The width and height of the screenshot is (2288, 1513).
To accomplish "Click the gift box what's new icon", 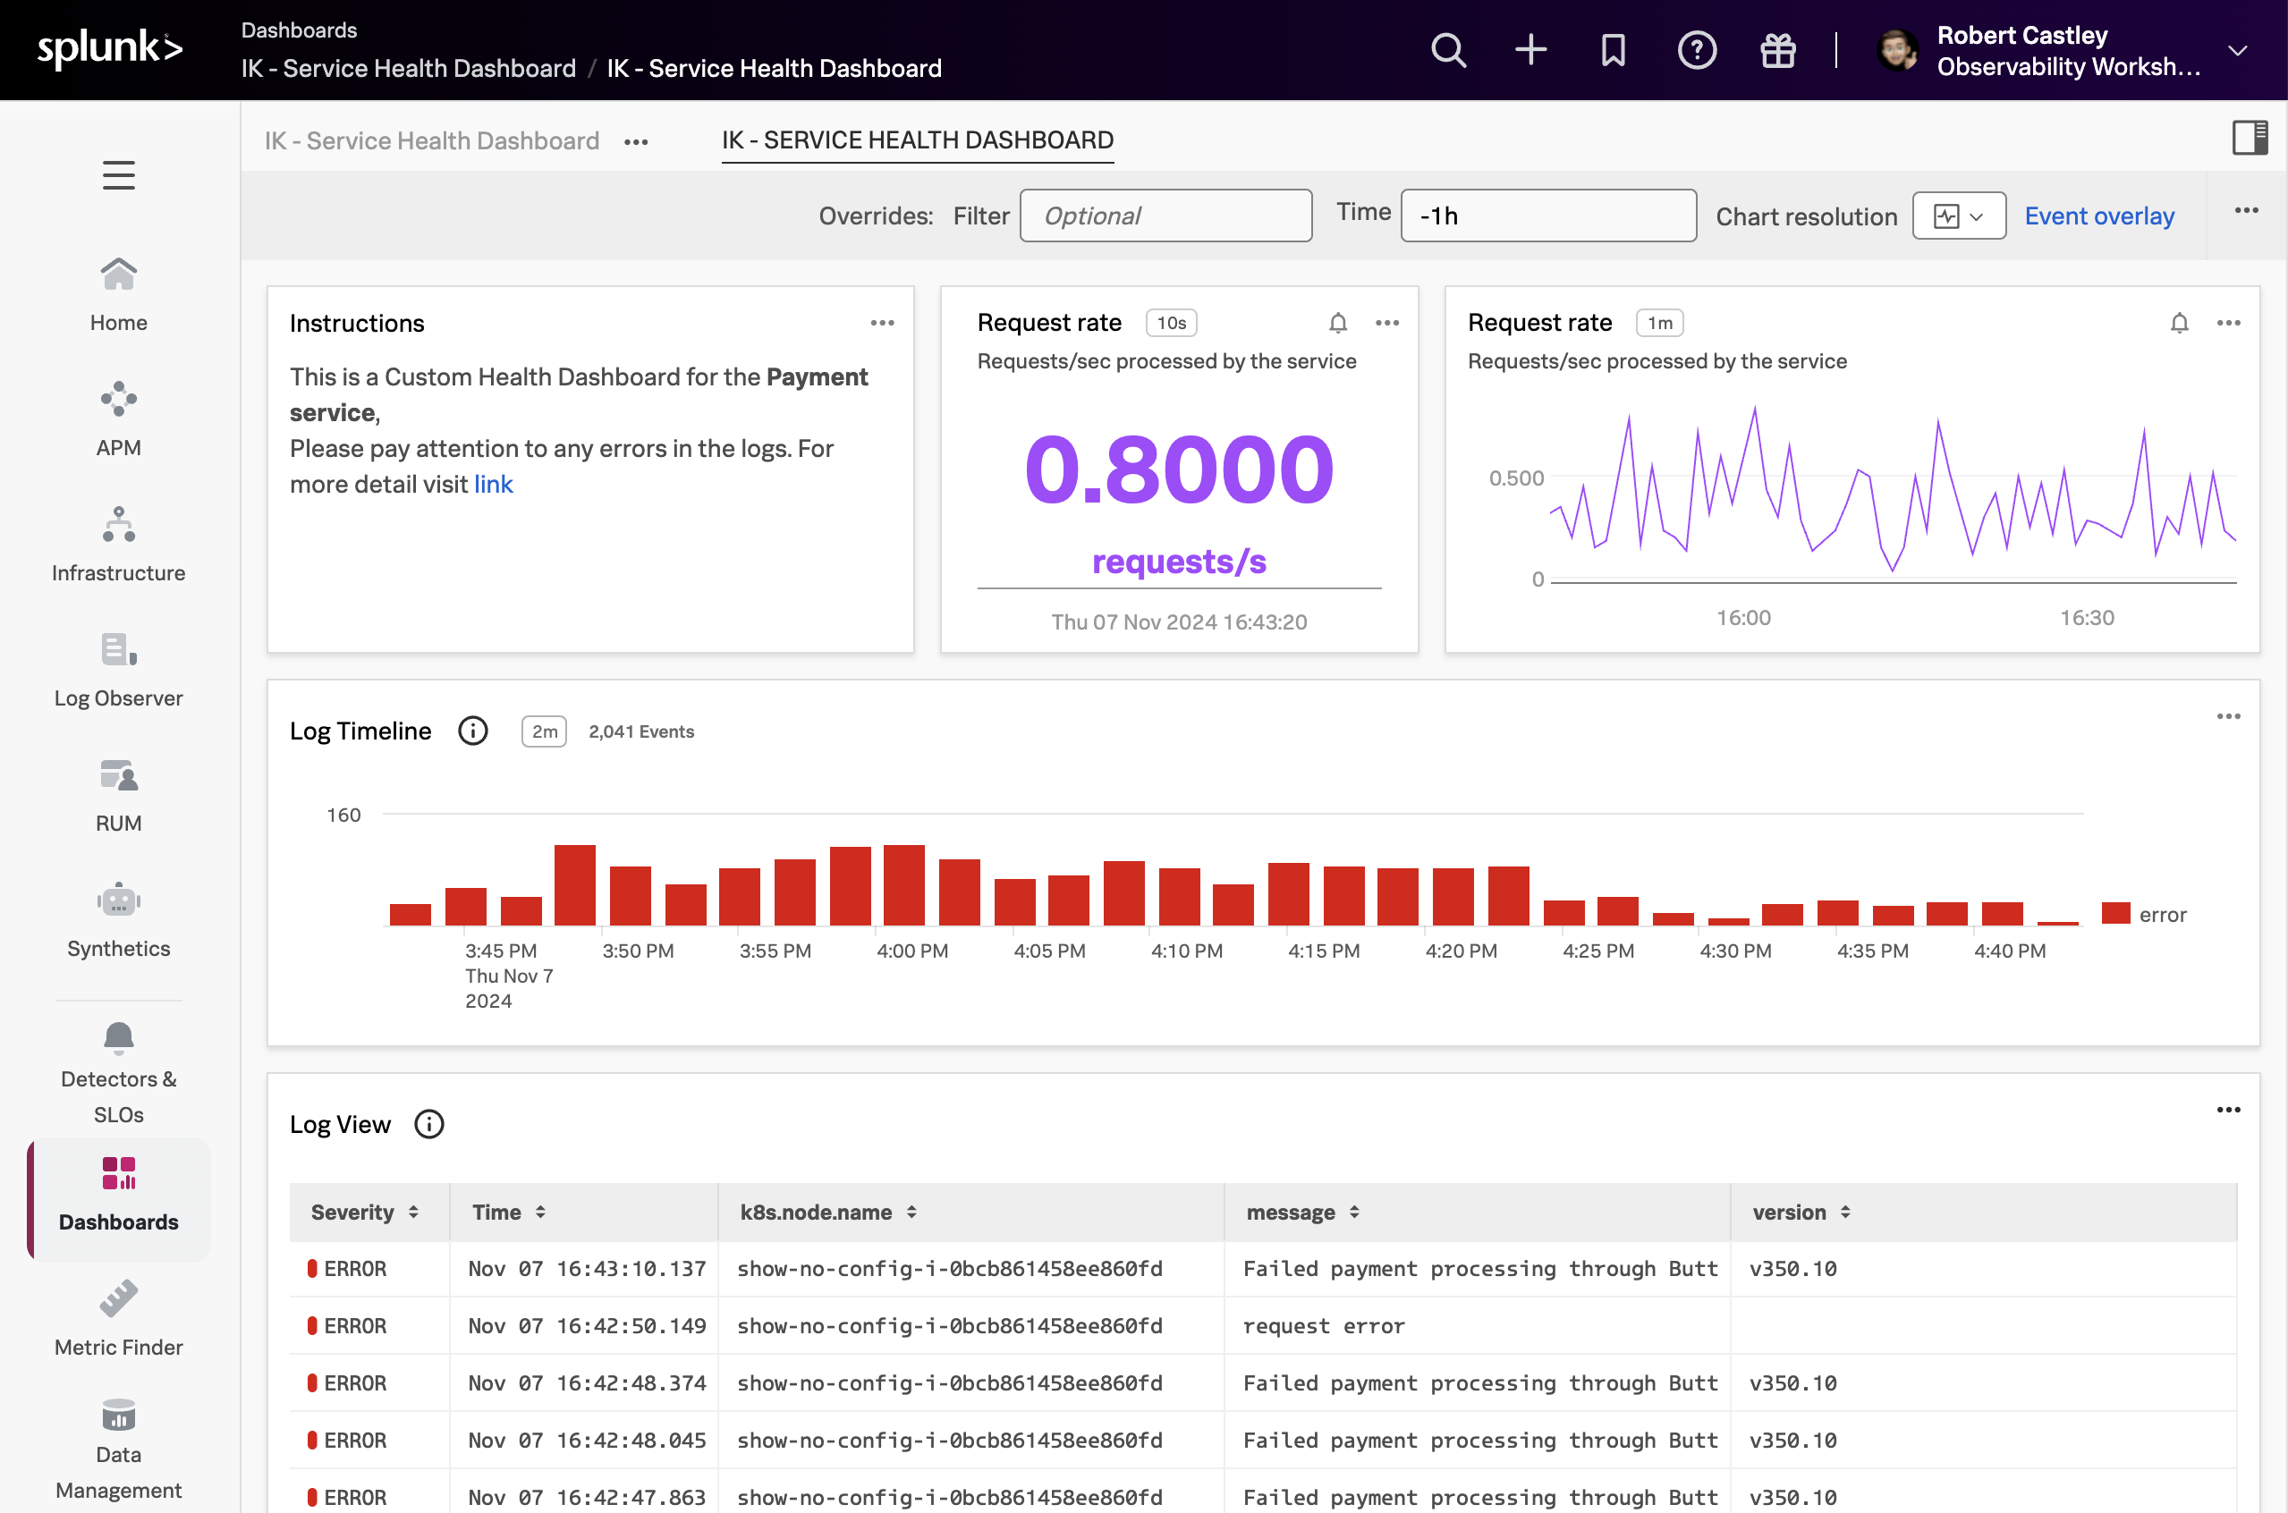I will 1777,50.
